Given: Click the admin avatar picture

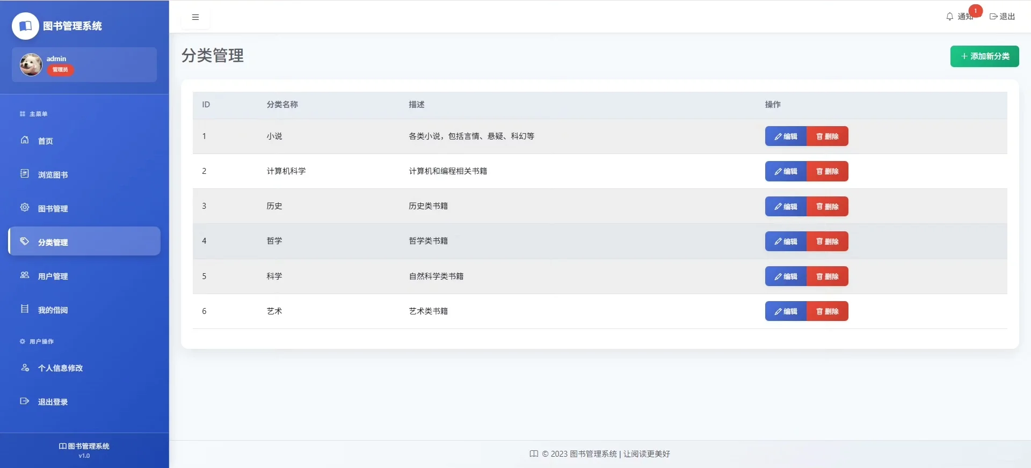Looking at the screenshot, I should point(31,64).
